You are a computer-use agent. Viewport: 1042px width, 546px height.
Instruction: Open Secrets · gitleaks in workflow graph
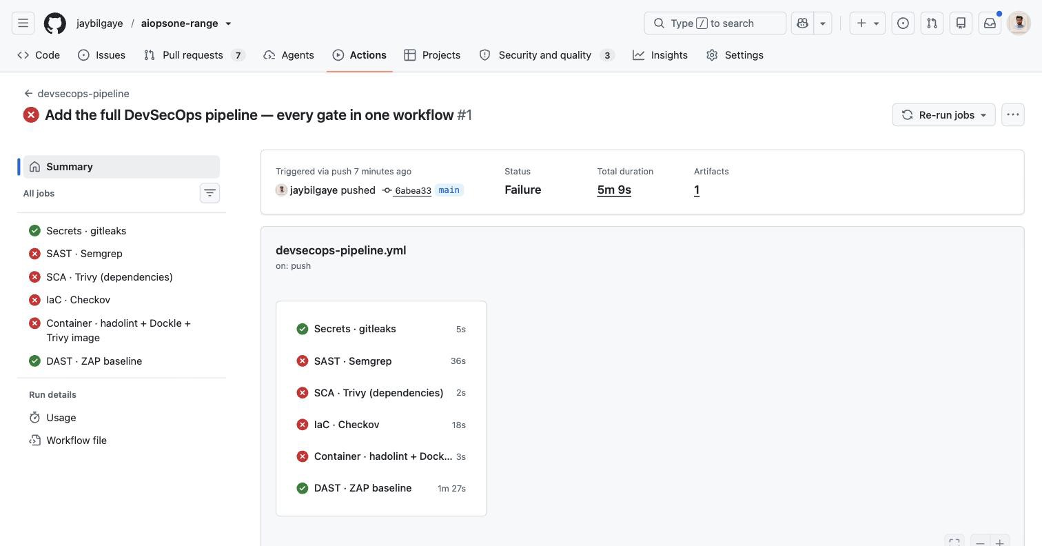click(381, 329)
